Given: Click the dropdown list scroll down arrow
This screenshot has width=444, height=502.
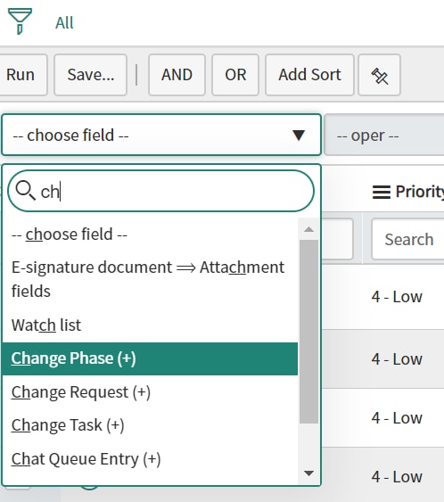Looking at the screenshot, I should [308, 473].
